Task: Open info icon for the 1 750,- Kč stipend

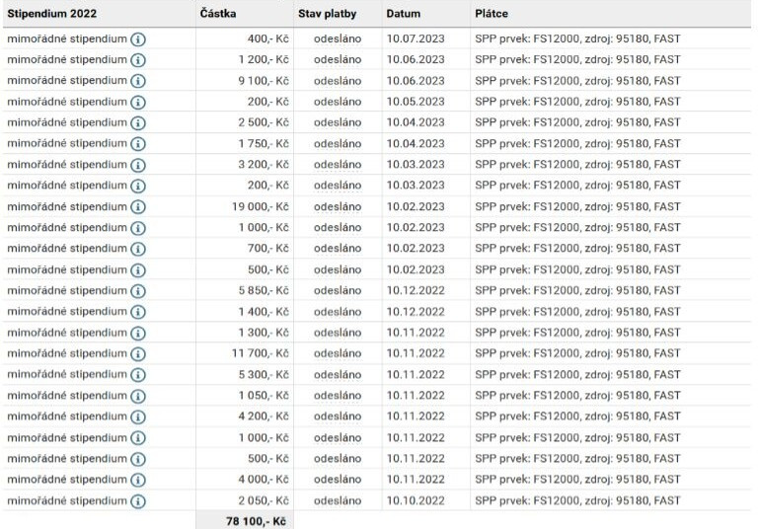Action: (138, 144)
